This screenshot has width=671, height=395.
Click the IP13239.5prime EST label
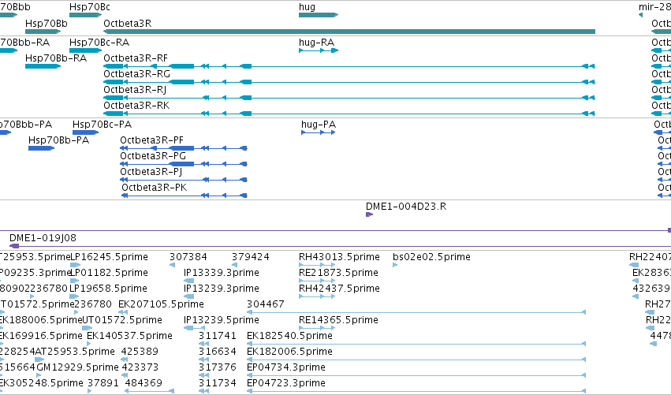point(222,320)
